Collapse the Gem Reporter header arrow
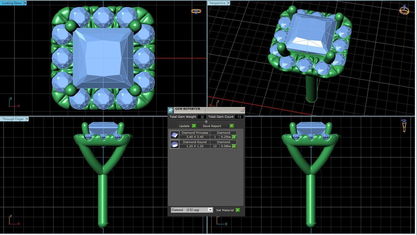The width and height of the screenshot is (417, 235). 206,121
